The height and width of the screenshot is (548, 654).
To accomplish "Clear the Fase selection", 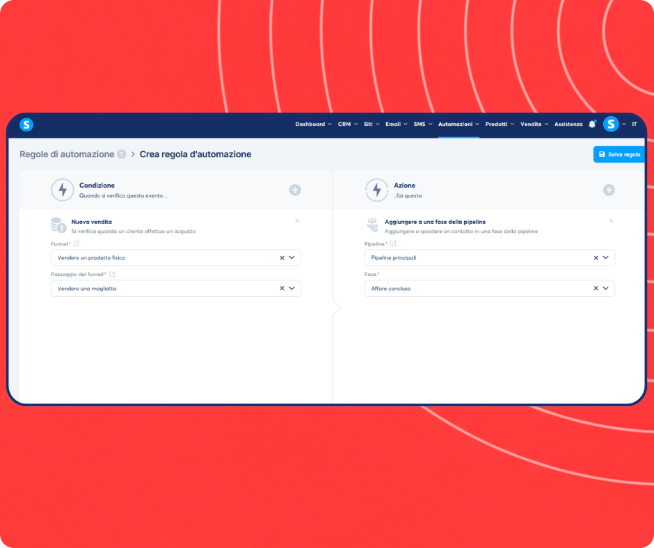I will coord(596,288).
